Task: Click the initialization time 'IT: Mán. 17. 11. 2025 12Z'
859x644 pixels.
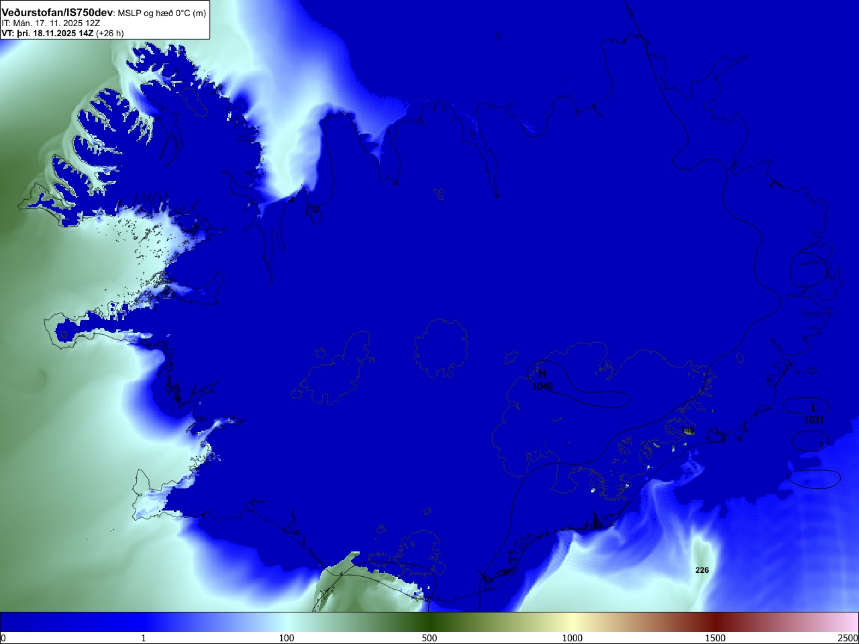Action: point(51,23)
